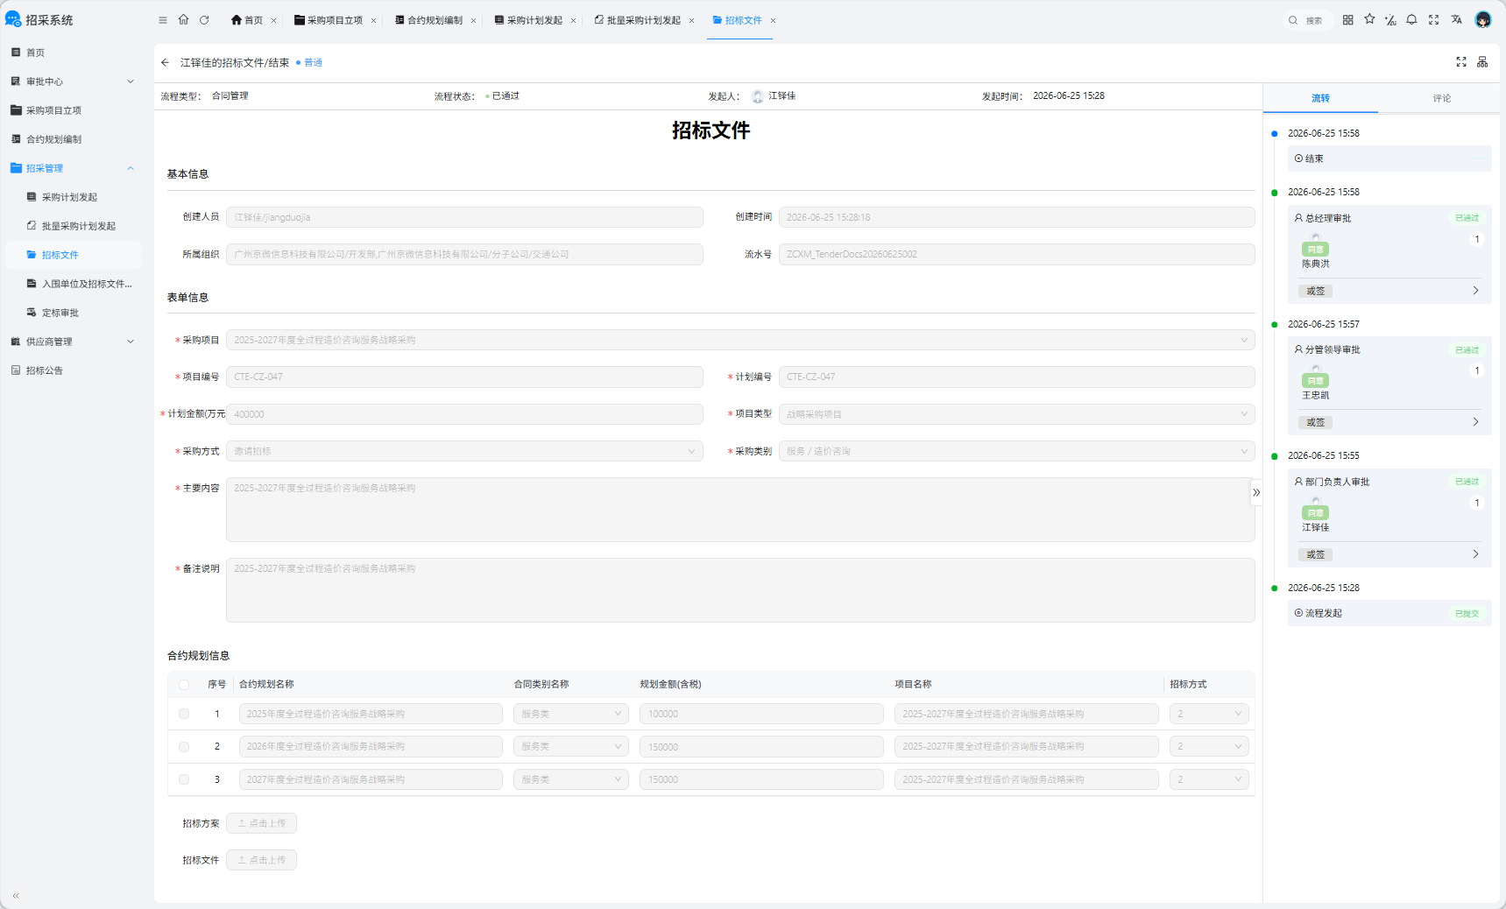Expand the 审批中心 sidebar menu

[x=73, y=81]
